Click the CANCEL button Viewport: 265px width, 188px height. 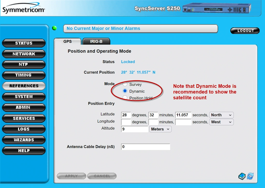click(102, 176)
